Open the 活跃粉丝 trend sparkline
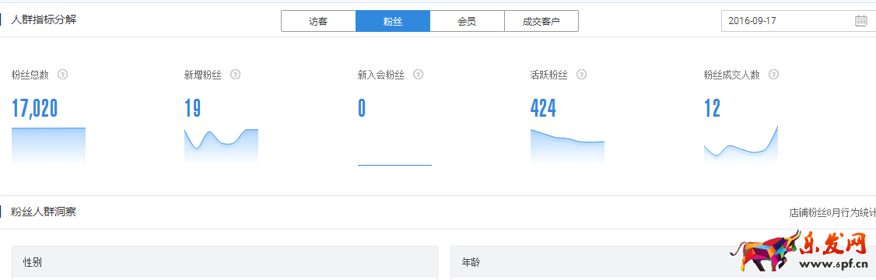Viewport: 876px width, 280px height. [x=567, y=147]
